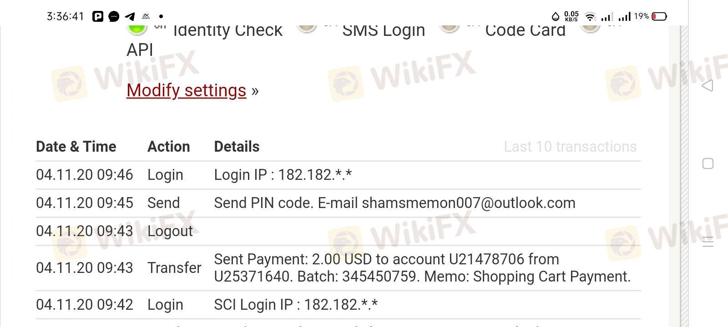Tap the Android home square button
This screenshot has width=728, height=327.
(x=708, y=163)
